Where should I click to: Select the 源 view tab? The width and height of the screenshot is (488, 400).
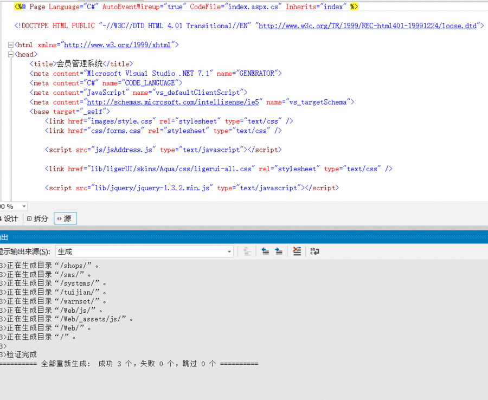point(65,218)
